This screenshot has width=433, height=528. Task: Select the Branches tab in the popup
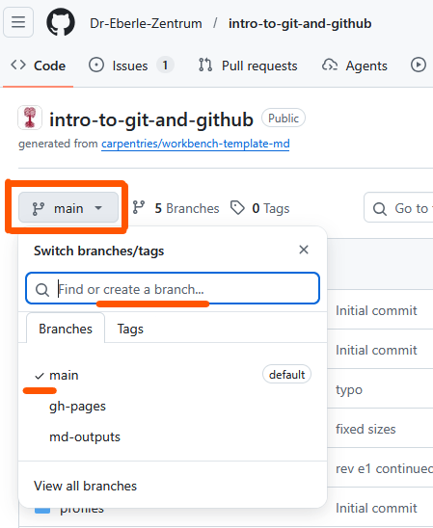point(66,328)
